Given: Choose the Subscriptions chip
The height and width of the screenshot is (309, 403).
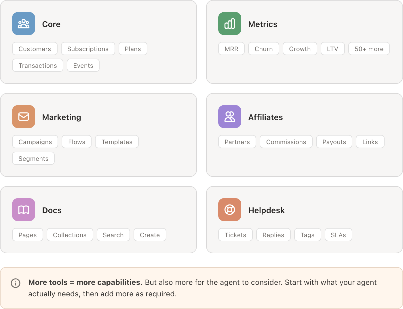Looking at the screenshot, I should (88, 49).
